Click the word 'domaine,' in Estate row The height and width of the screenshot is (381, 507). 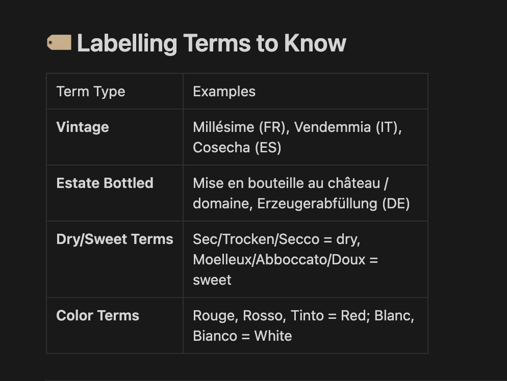pyautogui.click(x=223, y=204)
